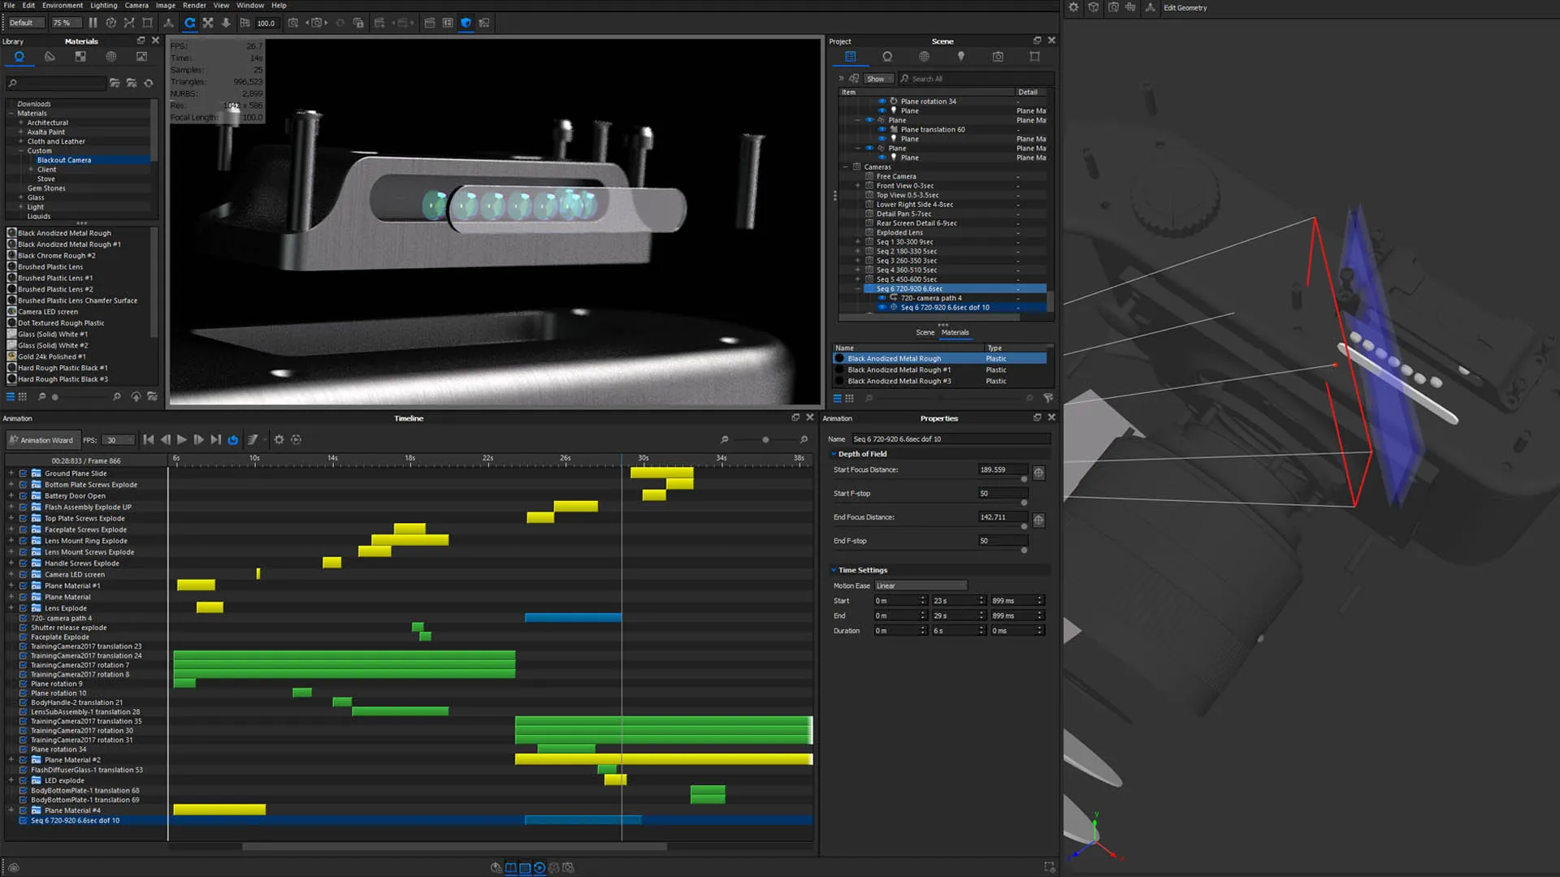1560x877 pixels.
Task: Select the Scene panel lighting tab icon
Action: point(961,57)
